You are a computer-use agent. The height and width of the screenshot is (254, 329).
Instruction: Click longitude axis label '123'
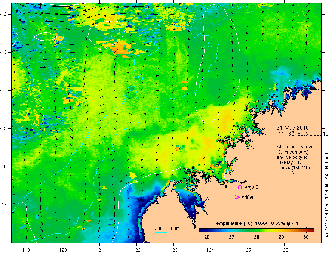pyautogui.click(x=173, y=250)
